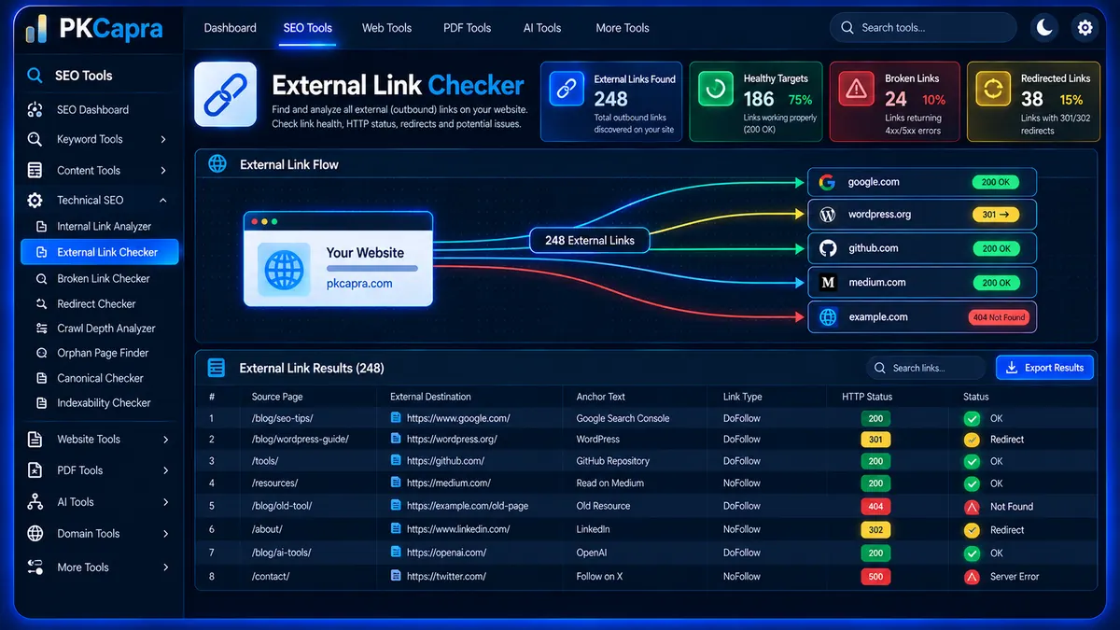This screenshot has height=630, width=1120.
Task: Open Indexability Checker
Action: click(x=104, y=402)
